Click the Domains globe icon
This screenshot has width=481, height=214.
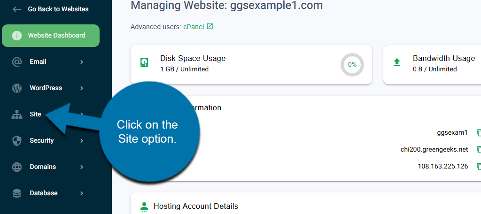pyautogui.click(x=17, y=167)
